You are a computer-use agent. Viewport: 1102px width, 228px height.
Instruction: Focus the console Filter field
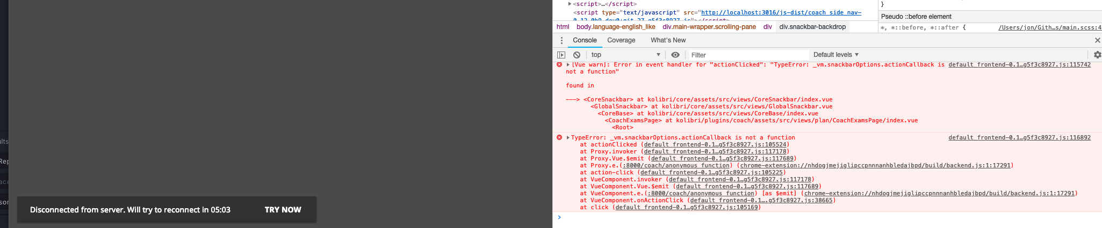tap(748, 55)
